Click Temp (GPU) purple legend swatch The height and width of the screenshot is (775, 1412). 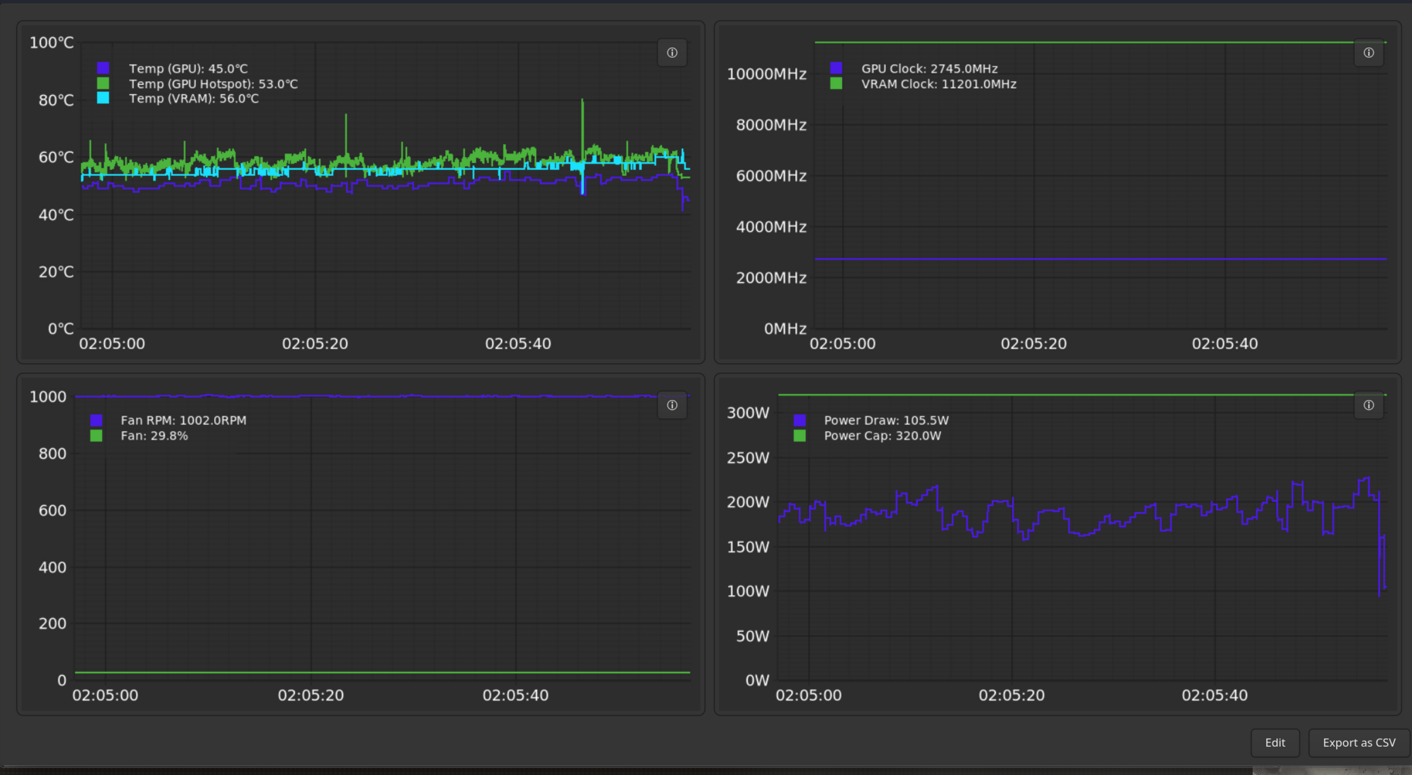point(103,68)
